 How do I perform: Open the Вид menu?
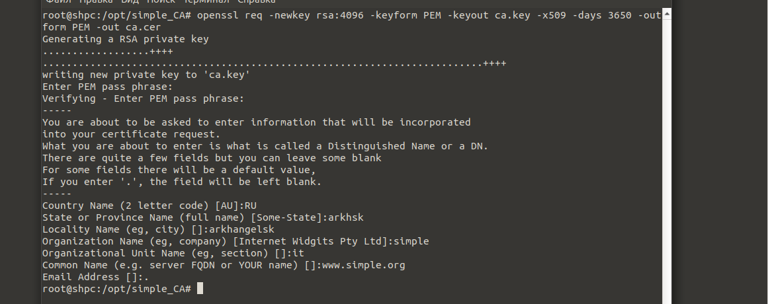pos(130,2)
